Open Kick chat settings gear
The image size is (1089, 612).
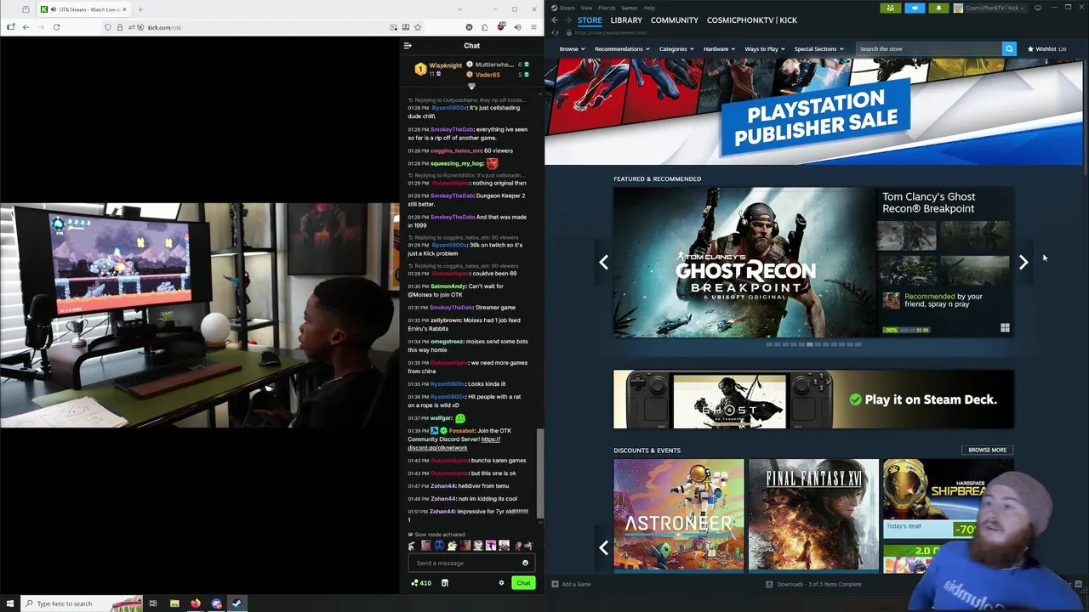click(x=501, y=583)
